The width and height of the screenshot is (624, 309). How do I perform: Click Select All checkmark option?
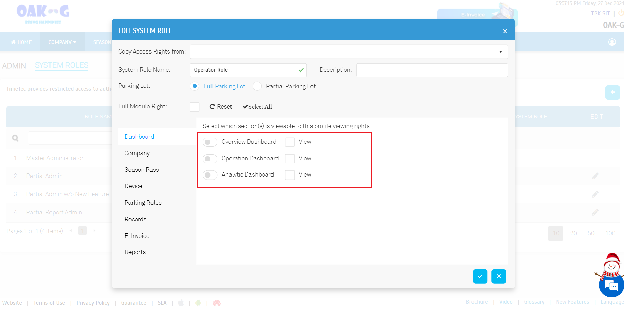coord(257,107)
